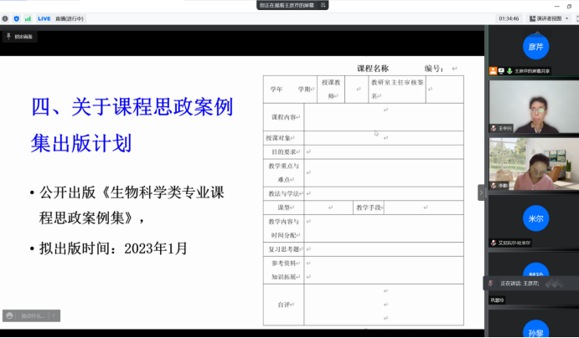Collapse the chat bar with the arrow
The image size is (579, 338).
coord(54,315)
